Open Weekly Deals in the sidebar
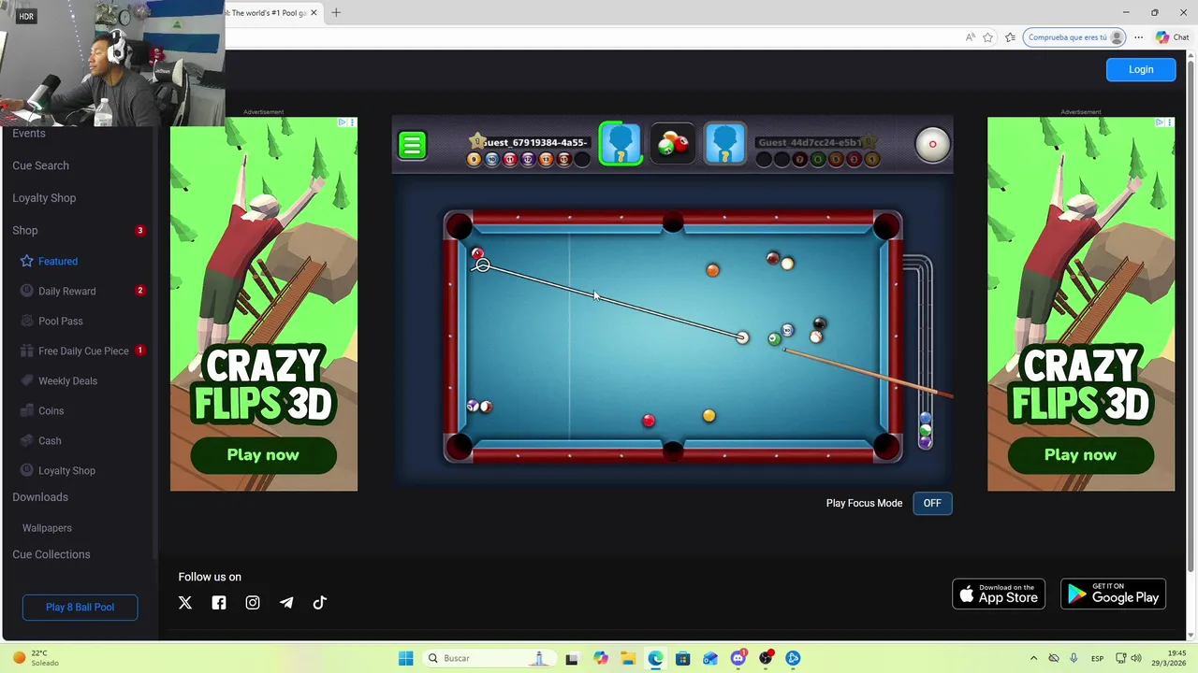This screenshot has width=1198, height=673. [67, 380]
